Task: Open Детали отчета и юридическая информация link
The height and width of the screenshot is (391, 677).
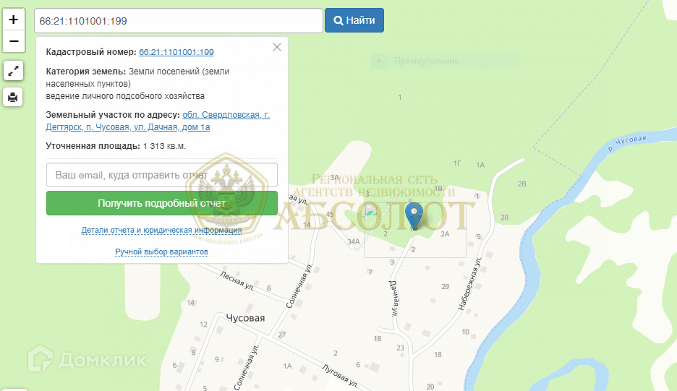Action: point(161,230)
